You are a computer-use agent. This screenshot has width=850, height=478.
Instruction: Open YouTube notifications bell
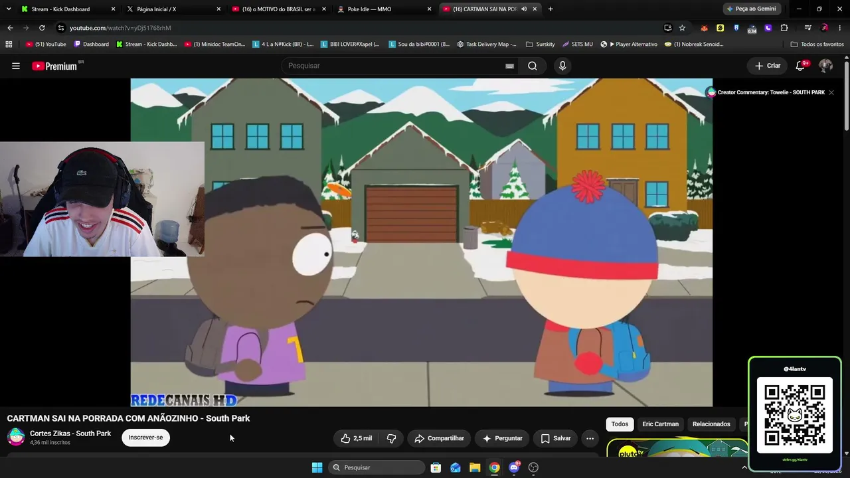click(x=802, y=66)
